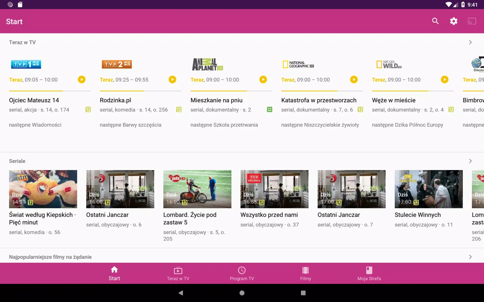Click 'następne Szkoła przetrwania' text
The image size is (484, 302).
coord(224,125)
